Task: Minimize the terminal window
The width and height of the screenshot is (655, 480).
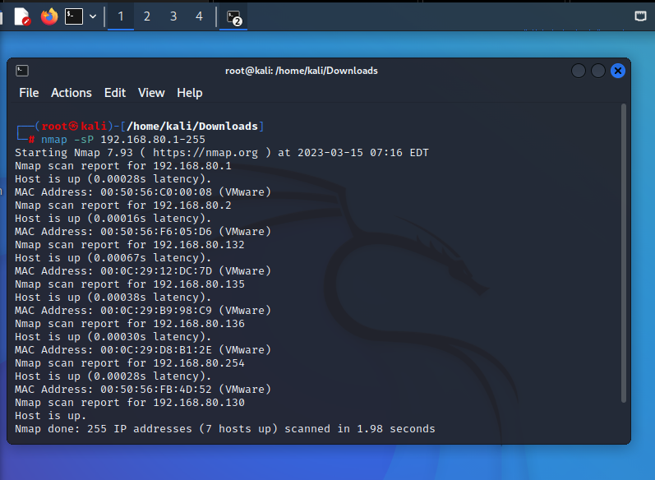Action: coord(578,71)
